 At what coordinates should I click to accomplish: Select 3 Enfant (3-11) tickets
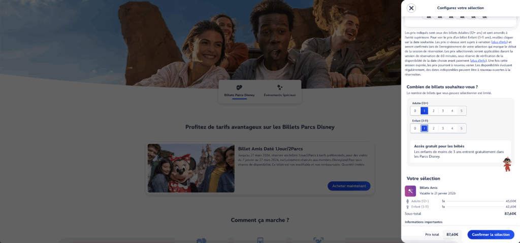pyautogui.click(x=443, y=128)
